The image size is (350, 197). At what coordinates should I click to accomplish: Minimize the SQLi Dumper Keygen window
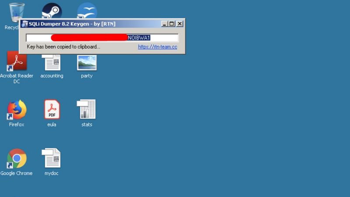[x=164, y=24]
